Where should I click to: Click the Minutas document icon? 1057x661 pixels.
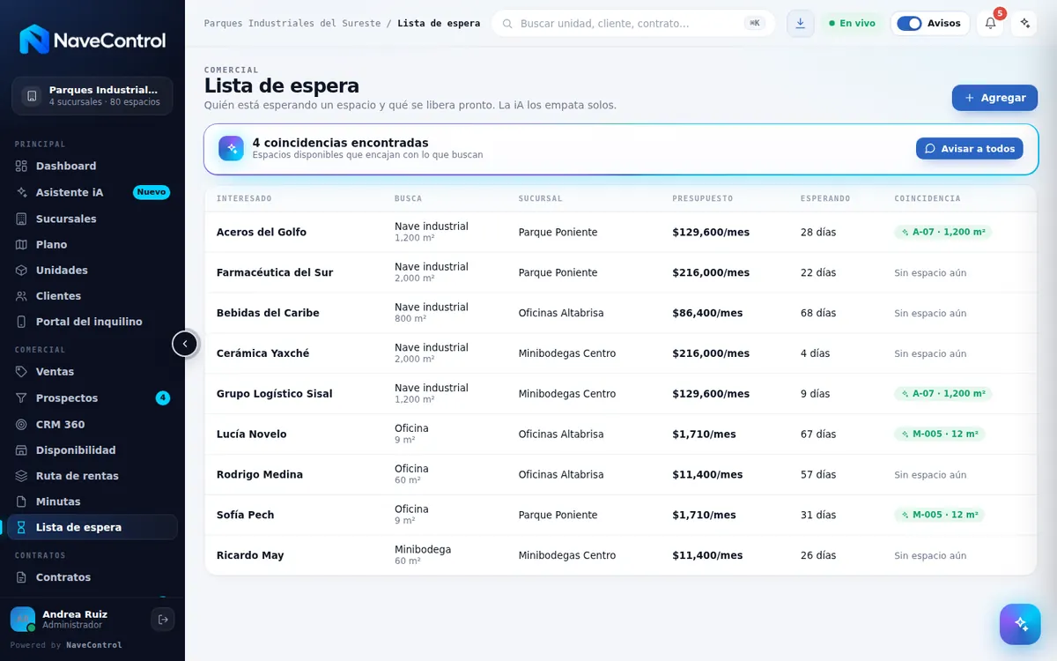[x=22, y=501]
